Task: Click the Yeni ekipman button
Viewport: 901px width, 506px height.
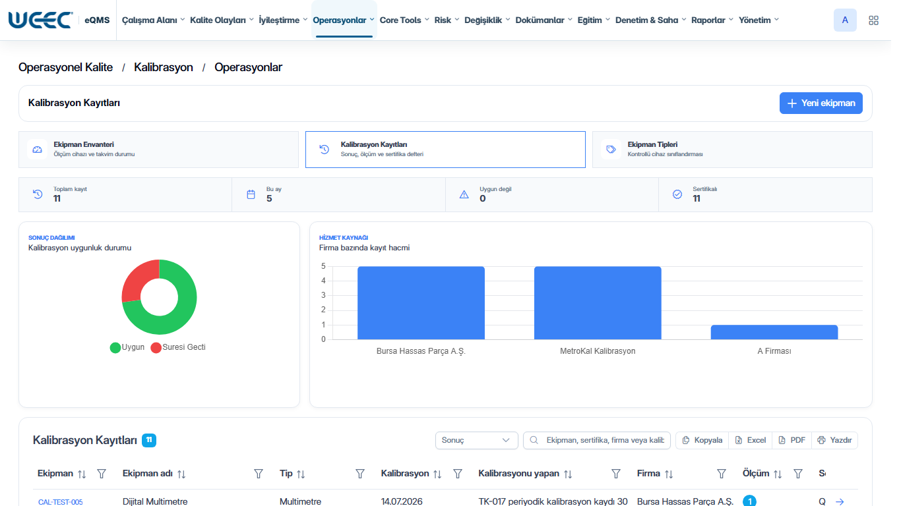Action: pyautogui.click(x=821, y=103)
